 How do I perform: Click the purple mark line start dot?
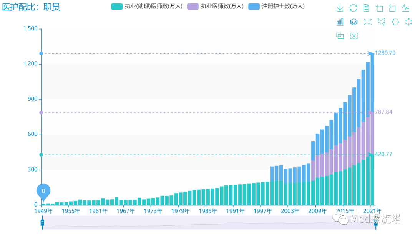point(41,113)
